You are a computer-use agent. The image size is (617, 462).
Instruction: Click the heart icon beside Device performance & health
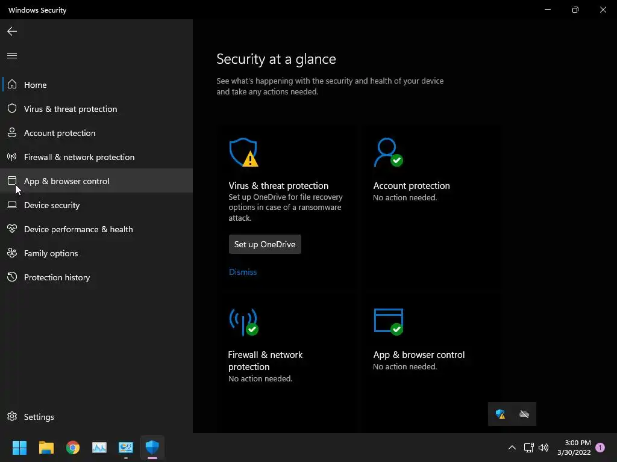point(12,229)
